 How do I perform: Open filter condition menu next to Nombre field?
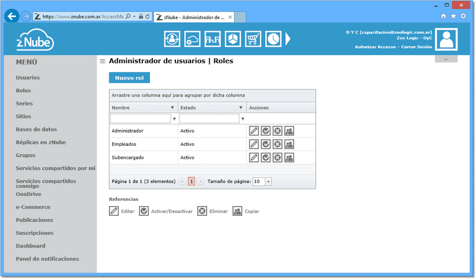(174, 119)
